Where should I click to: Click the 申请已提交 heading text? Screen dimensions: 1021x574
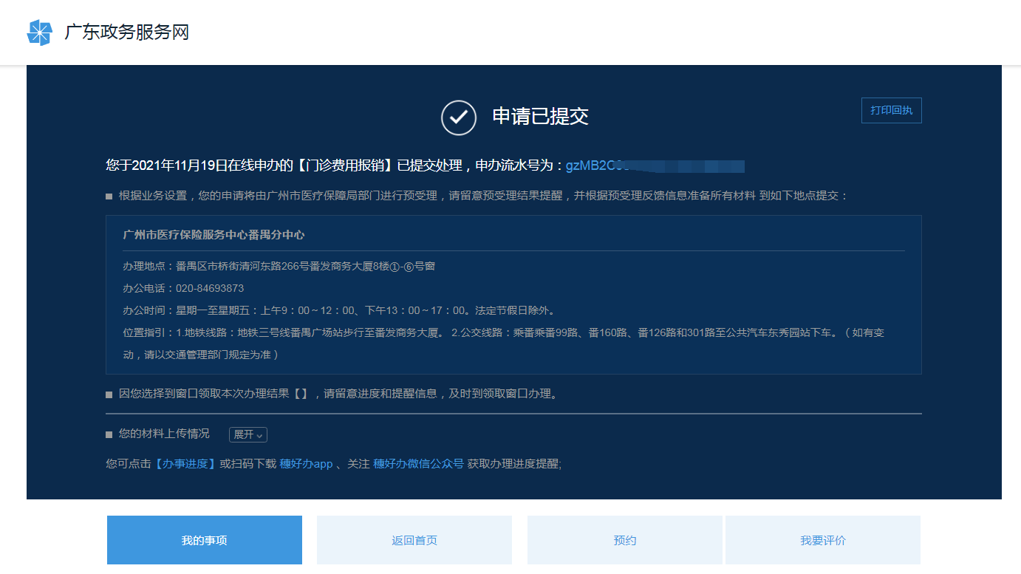click(x=540, y=117)
